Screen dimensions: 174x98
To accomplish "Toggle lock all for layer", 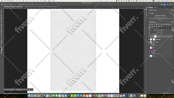I will [157, 34].
